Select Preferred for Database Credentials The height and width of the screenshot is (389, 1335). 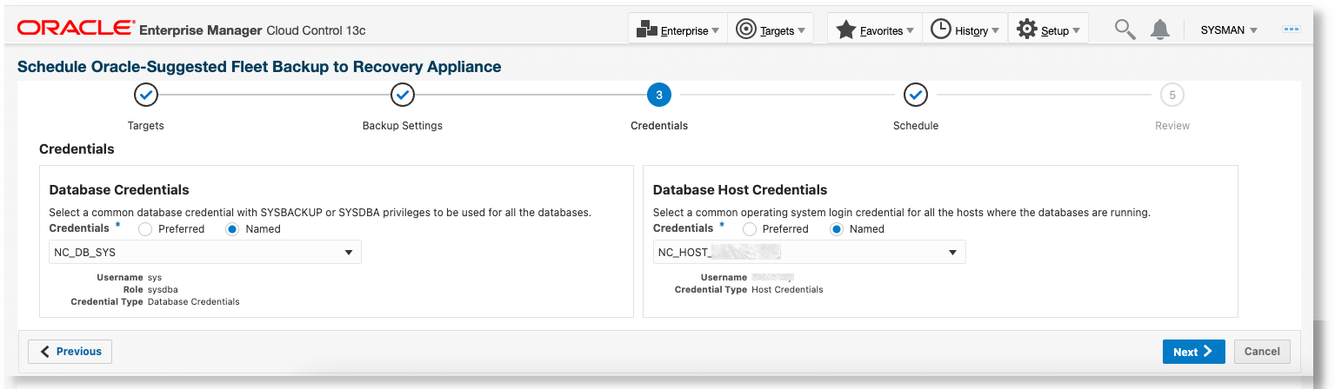click(x=145, y=229)
